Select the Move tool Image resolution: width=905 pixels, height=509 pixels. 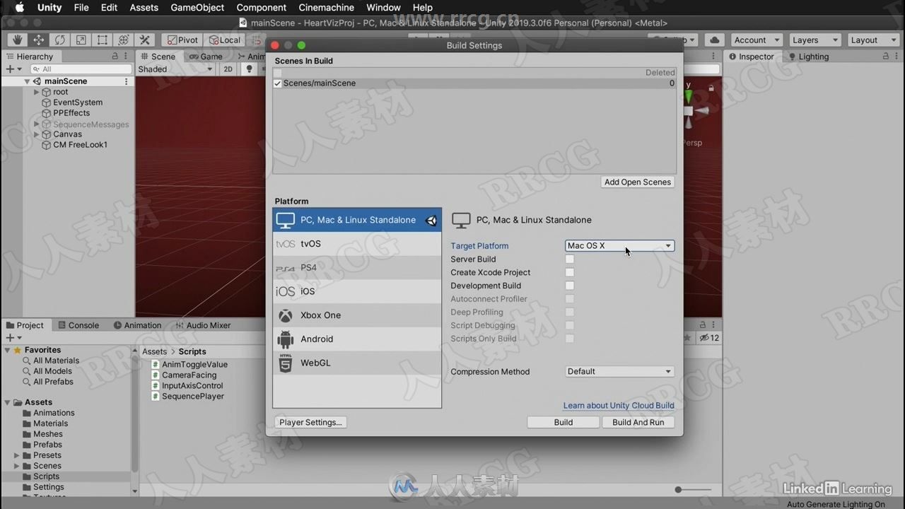tap(38, 40)
